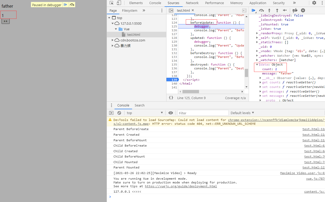
Task: Activate the inspect element picker icon
Action: coord(111,3)
